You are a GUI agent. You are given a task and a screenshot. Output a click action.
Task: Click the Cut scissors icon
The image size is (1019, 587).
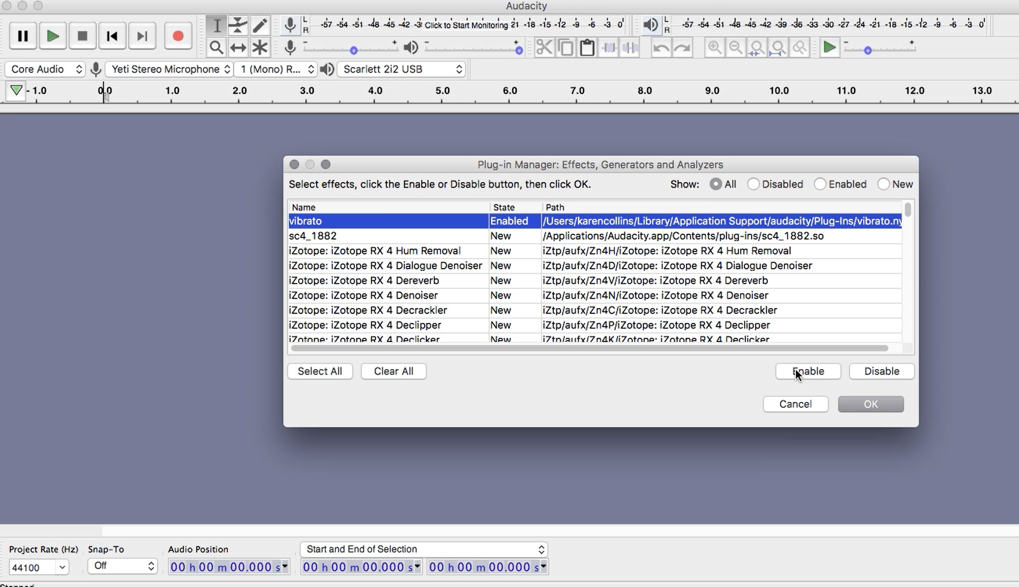point(544,47)
